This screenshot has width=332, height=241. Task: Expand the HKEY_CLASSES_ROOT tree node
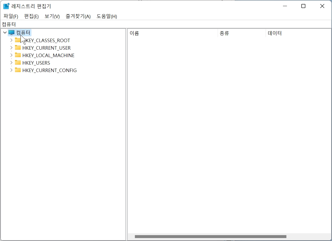tap(11, 40)
